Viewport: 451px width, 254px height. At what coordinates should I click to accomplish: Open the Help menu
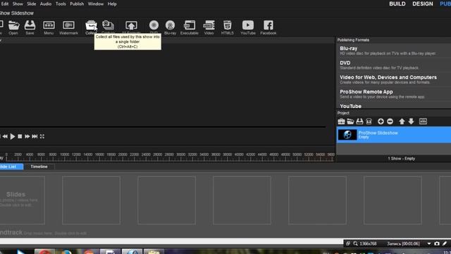112,4
